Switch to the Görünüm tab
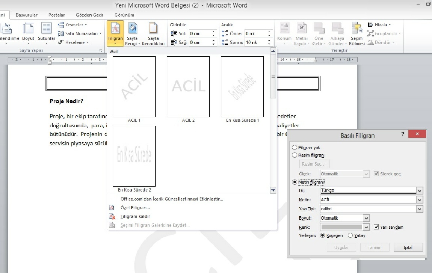The height and width of the screenshot is (273, 432). click(124, 15)
